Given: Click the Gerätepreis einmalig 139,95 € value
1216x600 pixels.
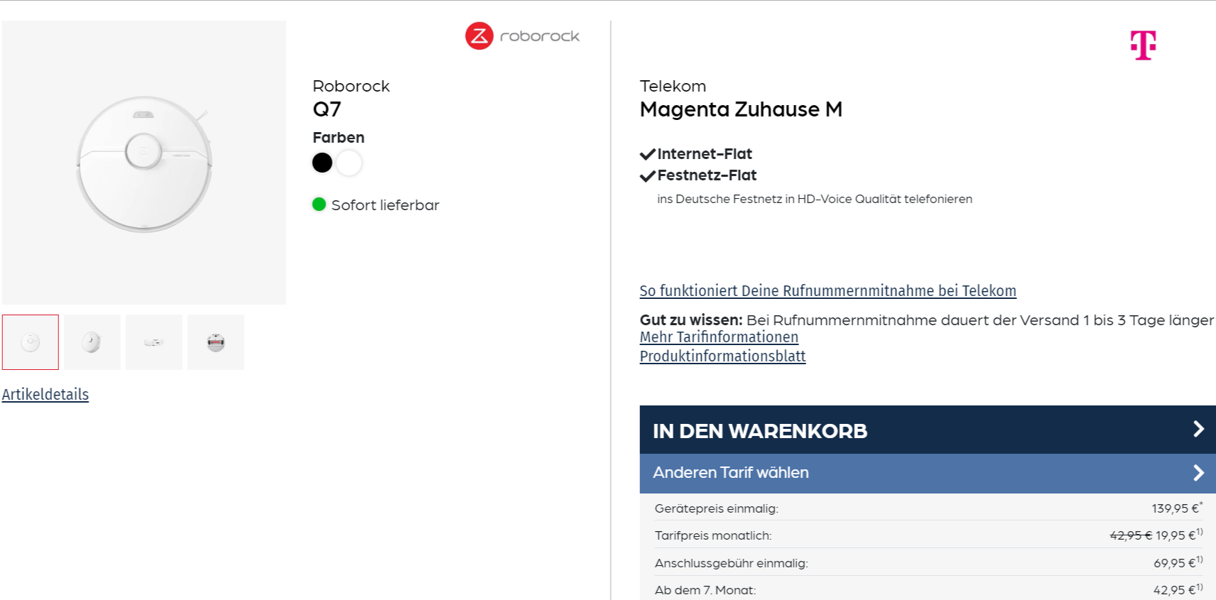Looking at the screenshot, I should coord(1177,508).
